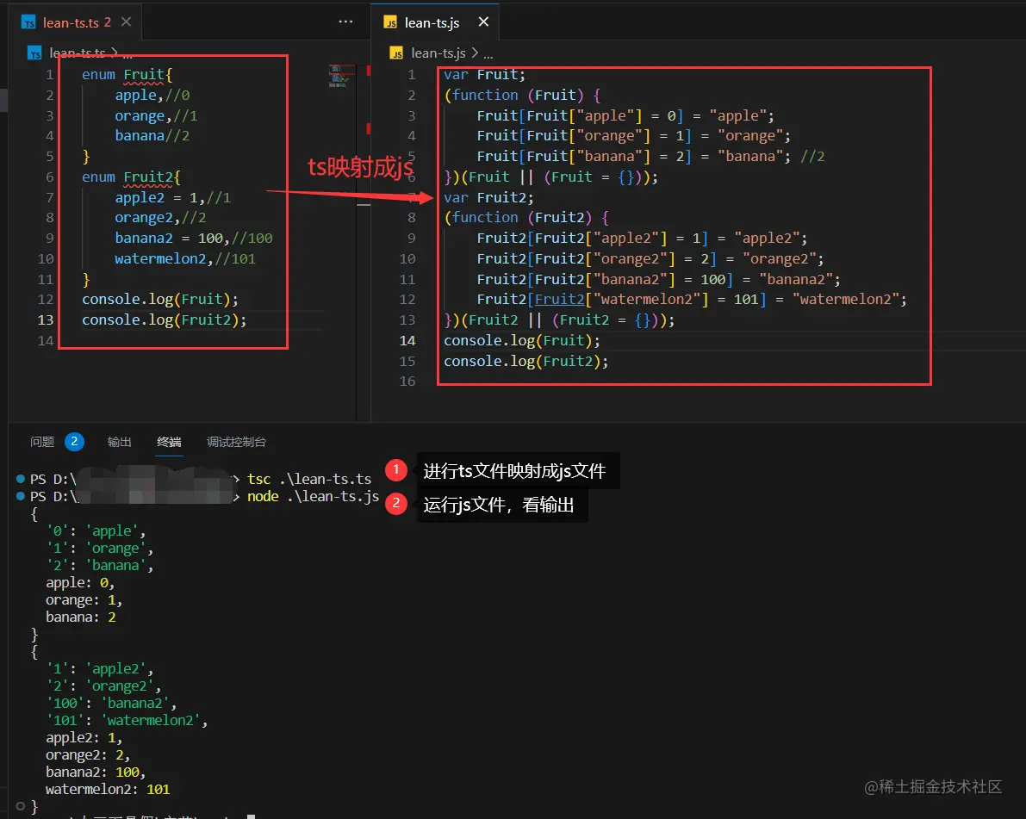Expand the breadcrumb chevron after lean-ts.js
The width and height of the screenshot is (1026, 819).
tap(475, 53)
